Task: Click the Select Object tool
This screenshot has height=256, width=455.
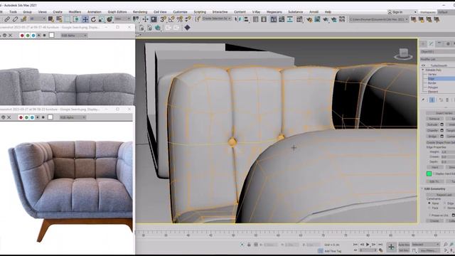Action: coord(50,19)
